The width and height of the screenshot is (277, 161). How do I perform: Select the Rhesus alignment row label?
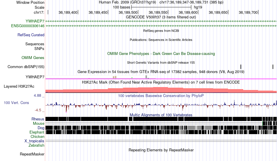[38, 119]
